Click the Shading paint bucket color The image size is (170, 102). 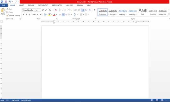tap(81, 14)
